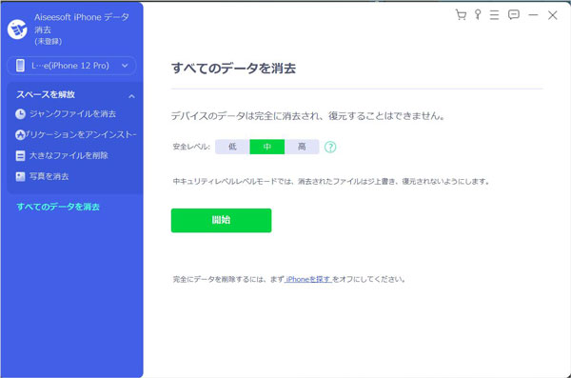Click the app uninstall icon

(20, 135)
